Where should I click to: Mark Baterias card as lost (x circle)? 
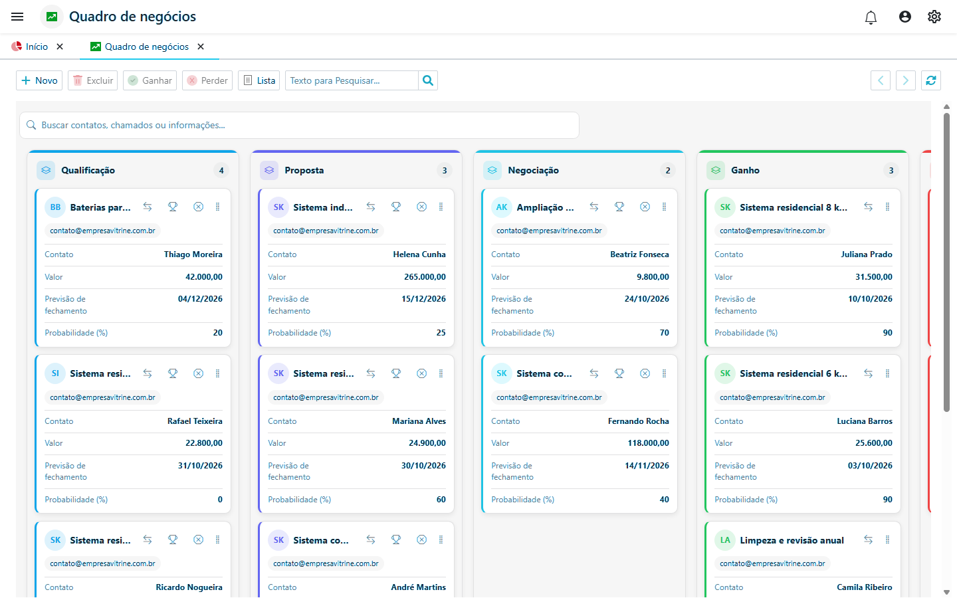pos(198,207)
